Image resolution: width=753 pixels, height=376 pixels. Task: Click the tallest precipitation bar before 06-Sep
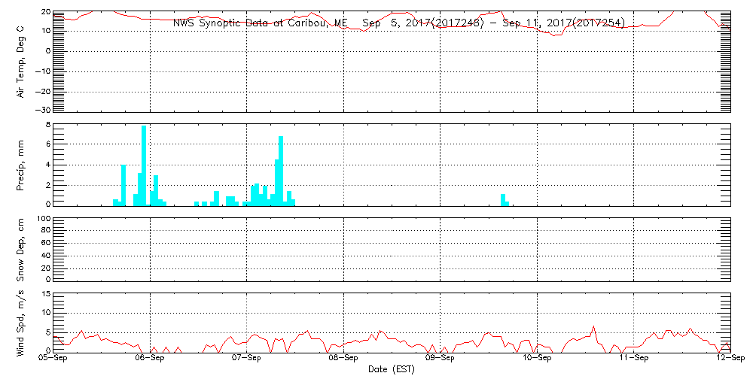tap(144, 165)
